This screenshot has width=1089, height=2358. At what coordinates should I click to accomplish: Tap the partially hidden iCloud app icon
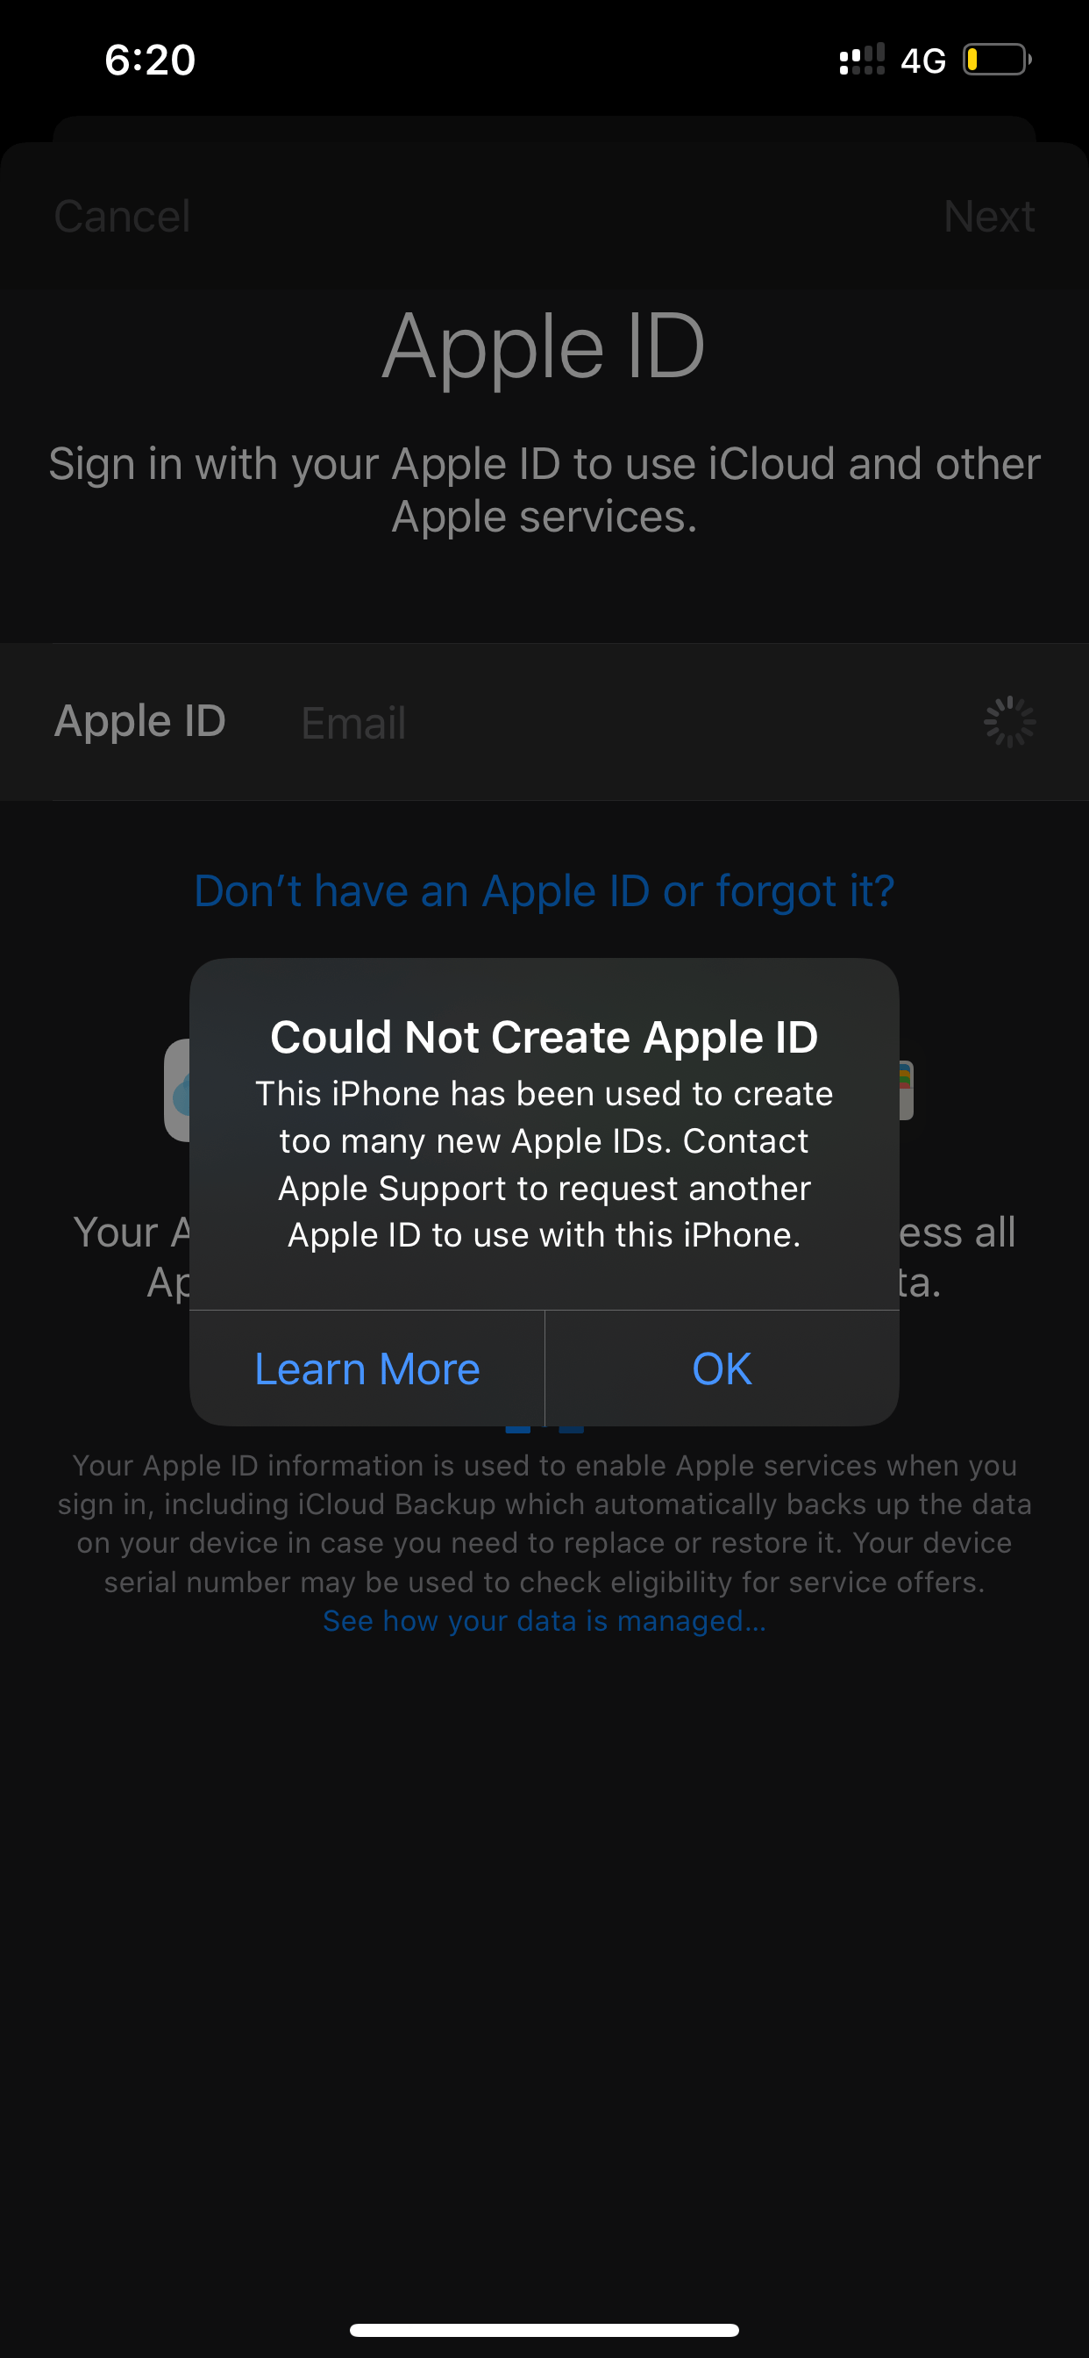(x=177, y=1090)
